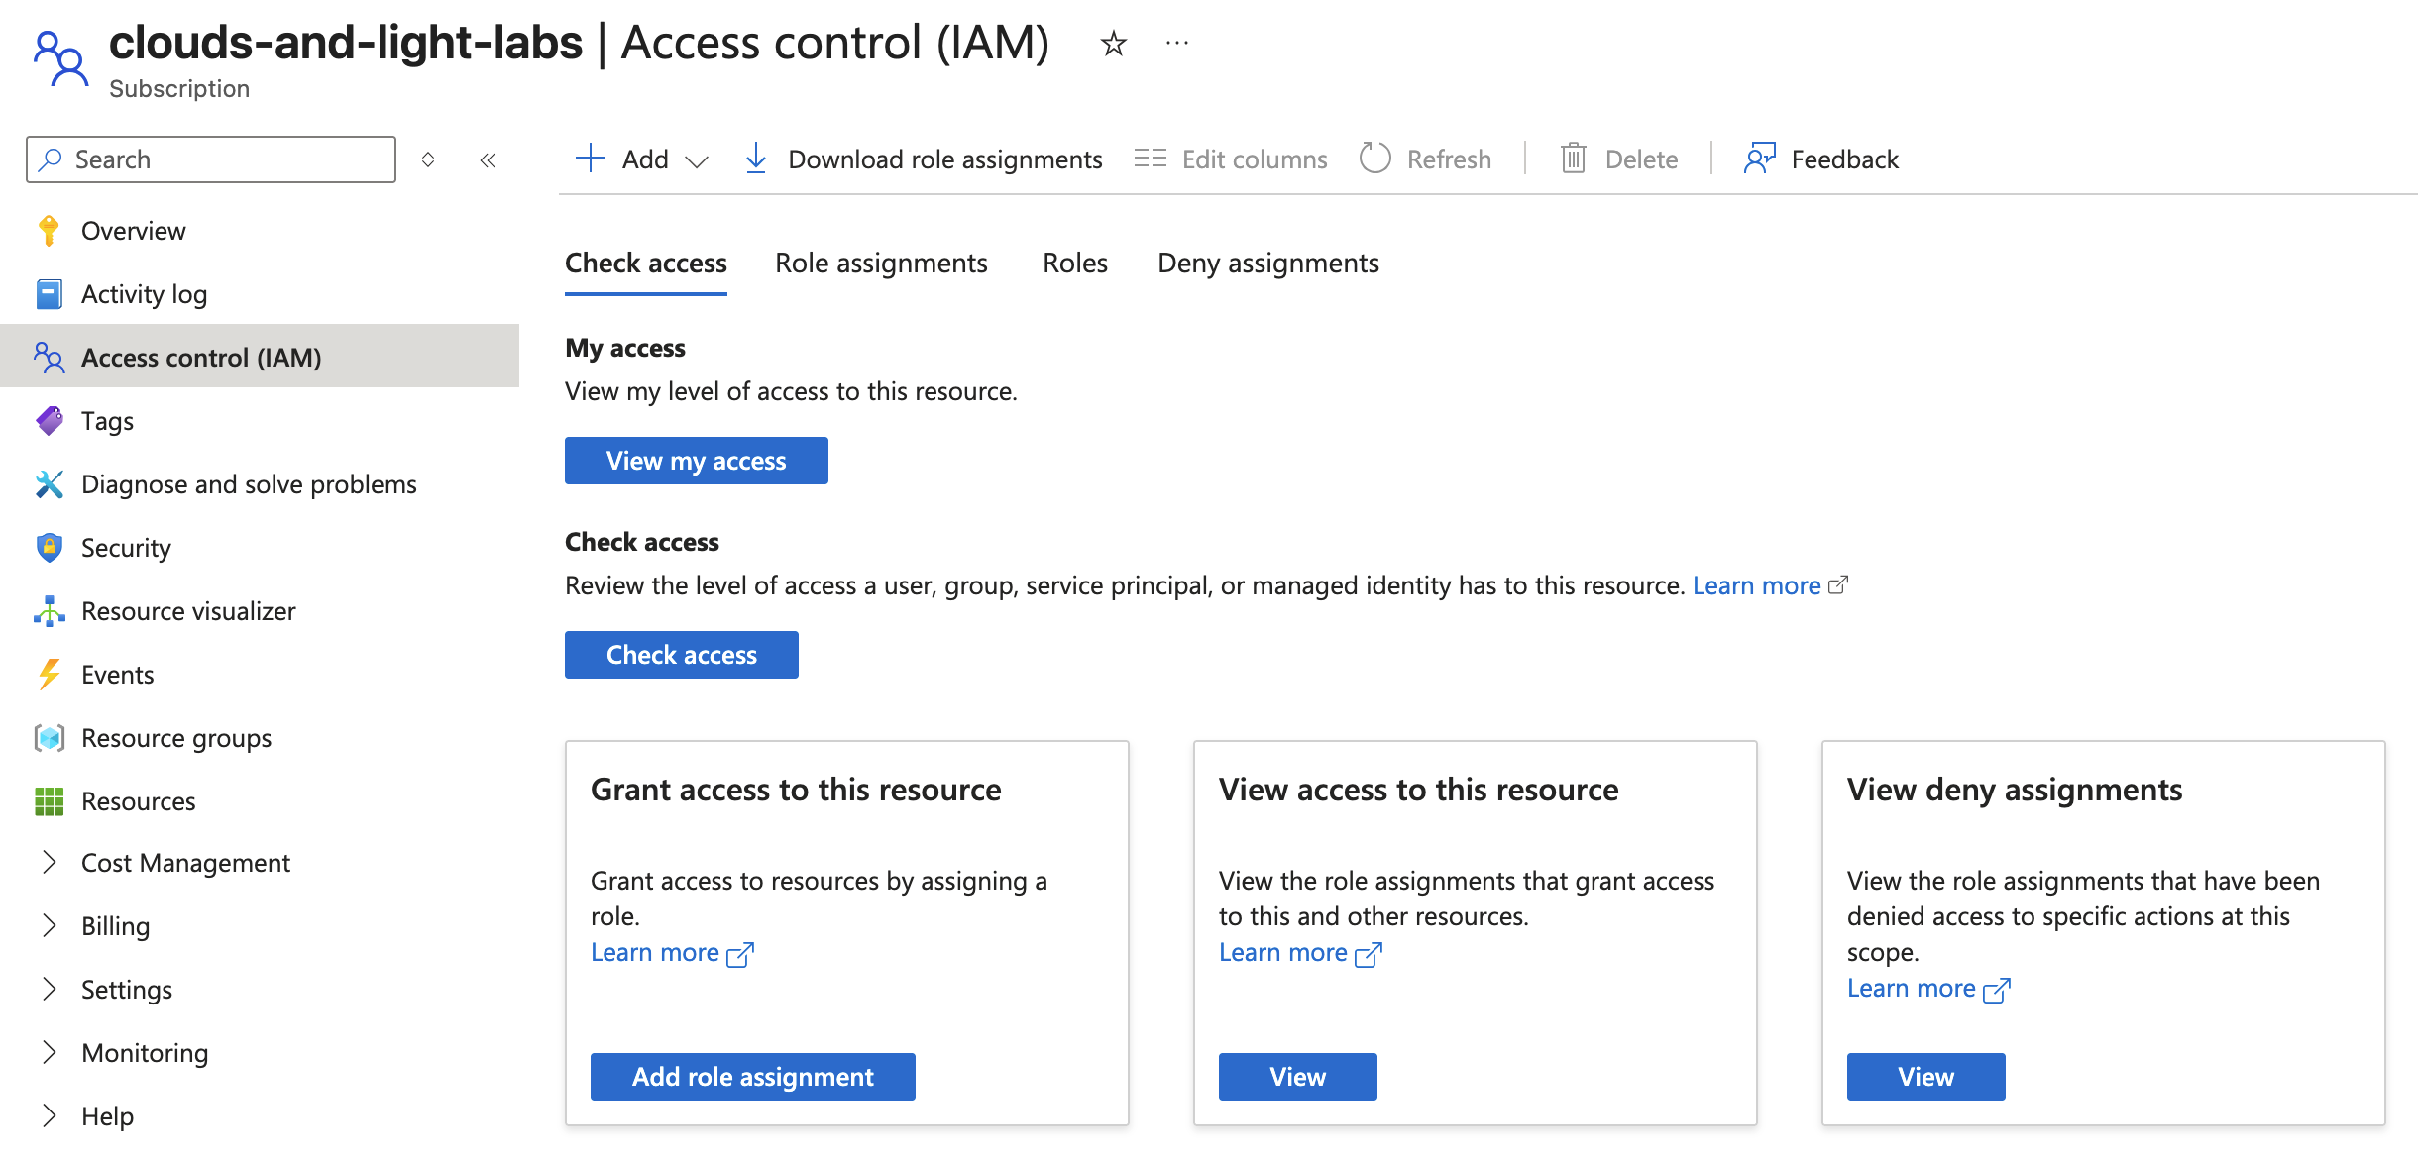Expand the Help section
Viewport: 2418px width, 1163px height.
[50, 1115]
